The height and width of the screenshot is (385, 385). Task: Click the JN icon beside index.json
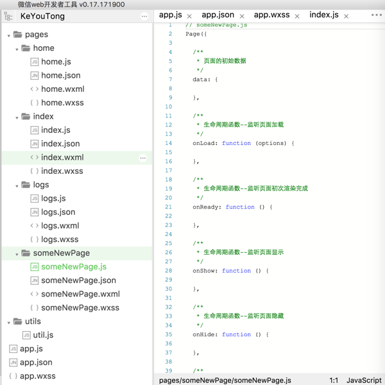(x=35, y=144)
